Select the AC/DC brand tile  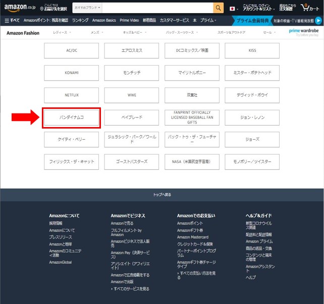[x=72, y=50]
